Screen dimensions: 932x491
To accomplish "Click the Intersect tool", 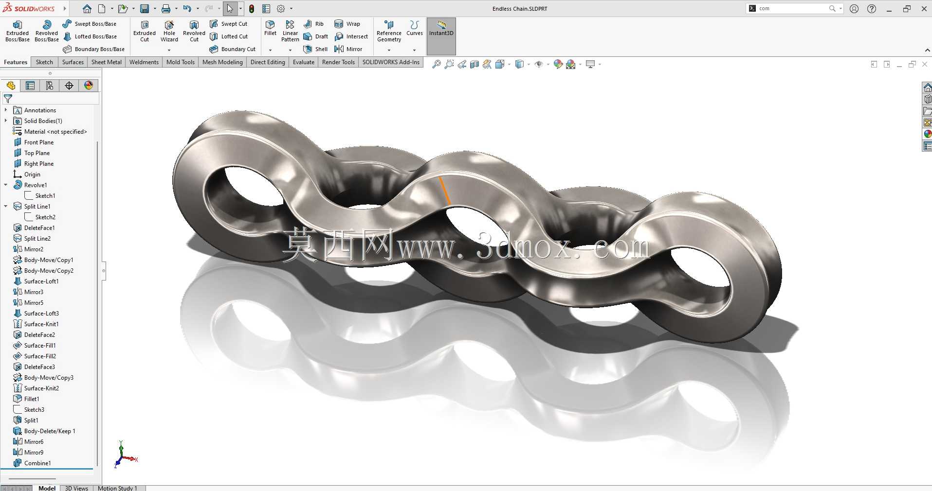I will pyautogui.click(x=351, y=36).
